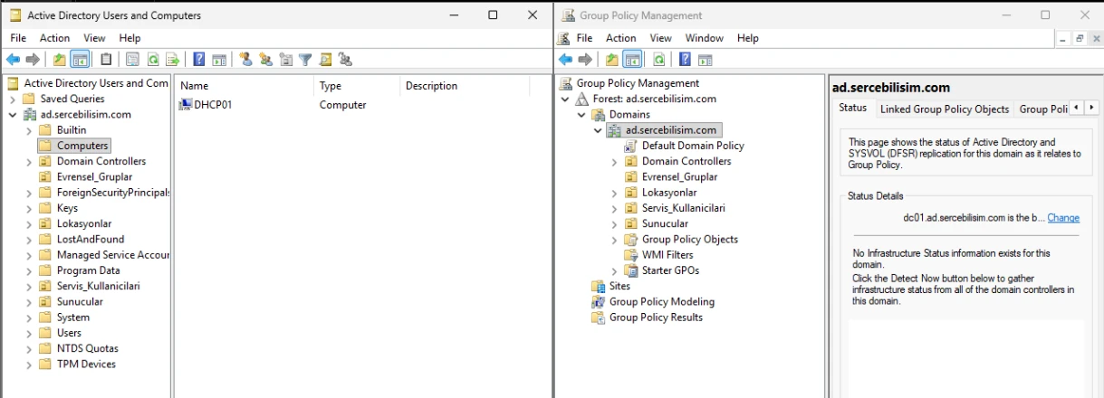This screenshot has width=1104, height=398.
Task: Open Help menu in Group Policy Management
Action: [747, 38]
